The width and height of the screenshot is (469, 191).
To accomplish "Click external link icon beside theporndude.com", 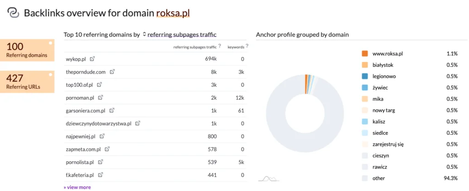I will click(112, 72).
